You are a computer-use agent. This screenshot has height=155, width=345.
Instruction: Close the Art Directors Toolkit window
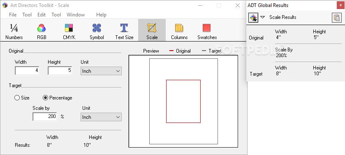pyautogui.click(x=238, y=5)
